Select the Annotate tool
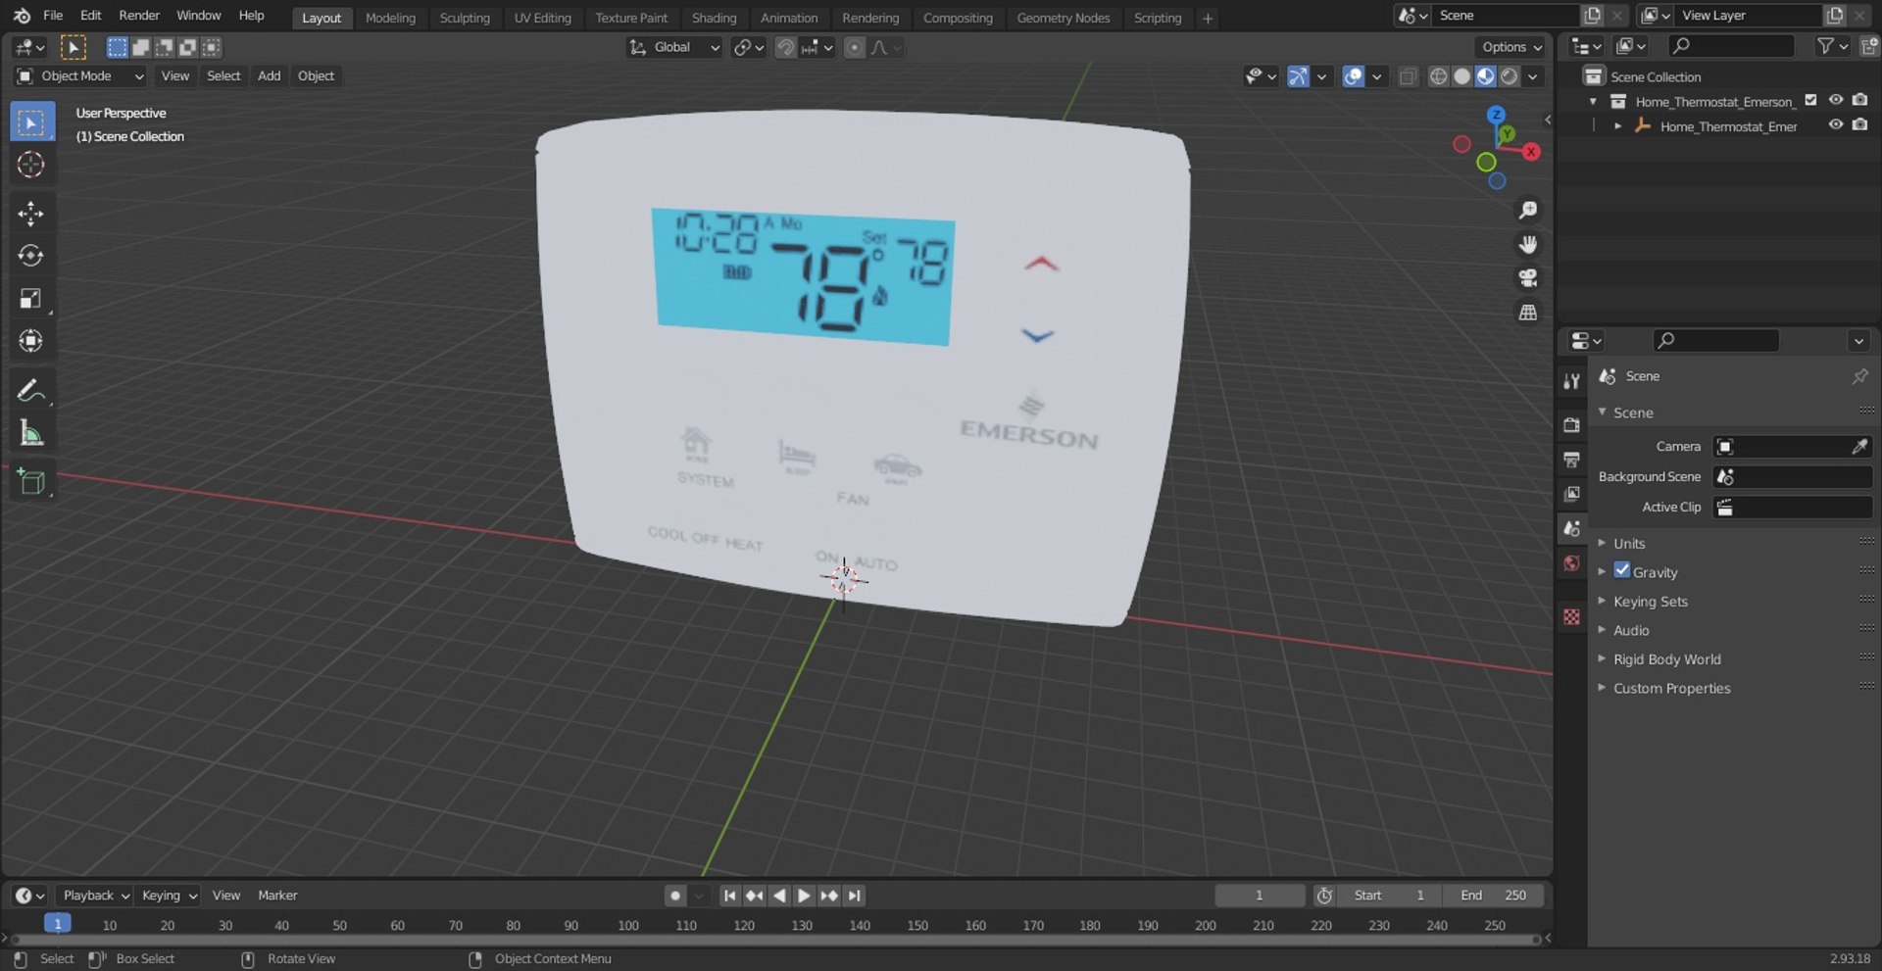 click(x=31, y=390)
